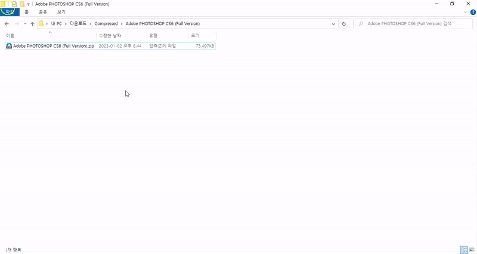The image size is (477, 254).
Task: Go up one folder level
Action: [x=32, y=24]
